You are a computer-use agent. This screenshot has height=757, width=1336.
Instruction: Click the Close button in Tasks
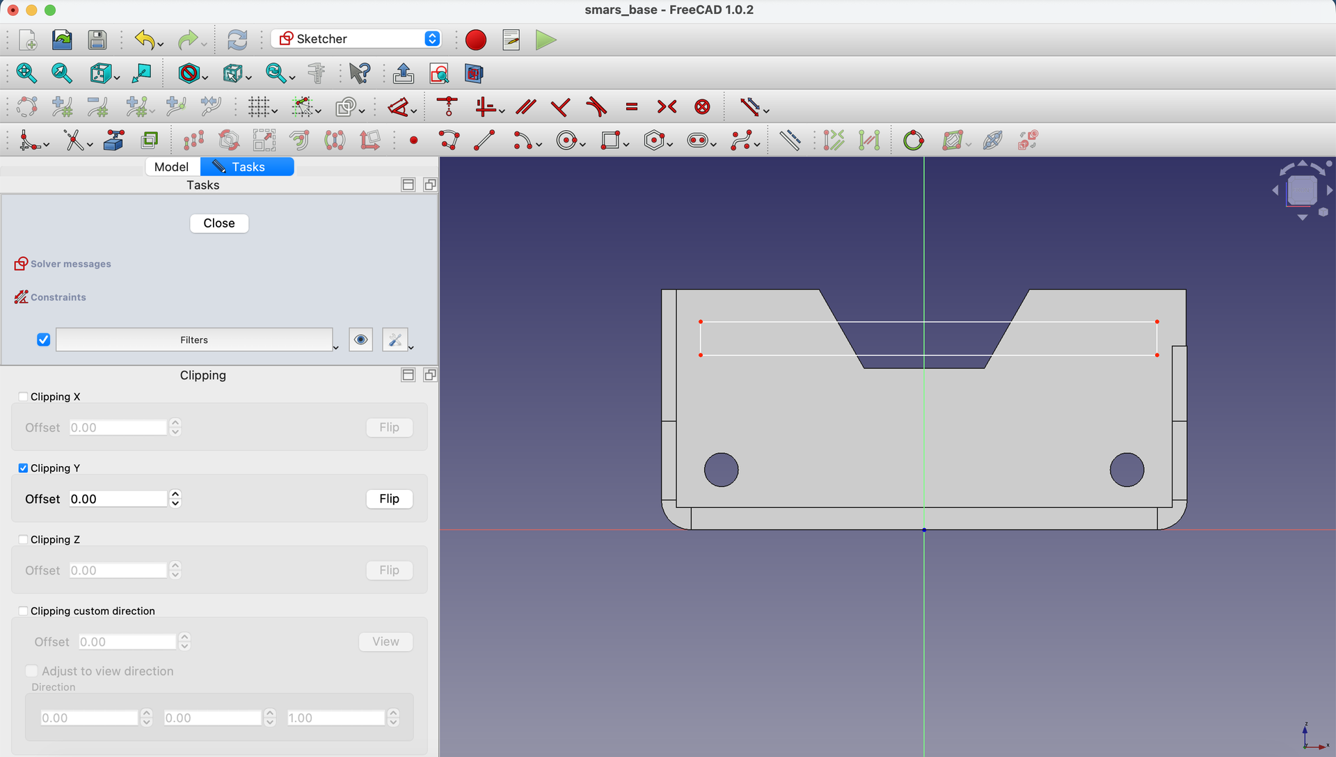(x=219, y=223)
